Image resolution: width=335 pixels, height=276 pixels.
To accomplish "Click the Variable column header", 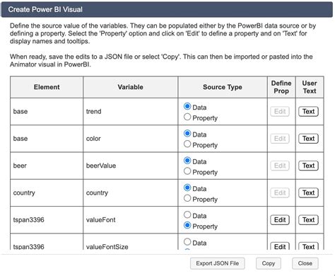I will pyautogui.click(x=131, y=87).
